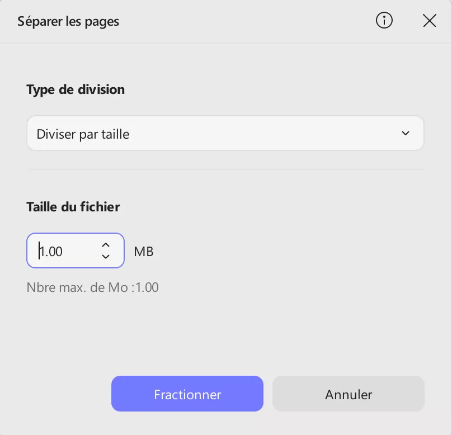Click the chevron on the division type dropdown
Image resolution: width=452 pixels, height=435 pixels.
click(406, 133)
